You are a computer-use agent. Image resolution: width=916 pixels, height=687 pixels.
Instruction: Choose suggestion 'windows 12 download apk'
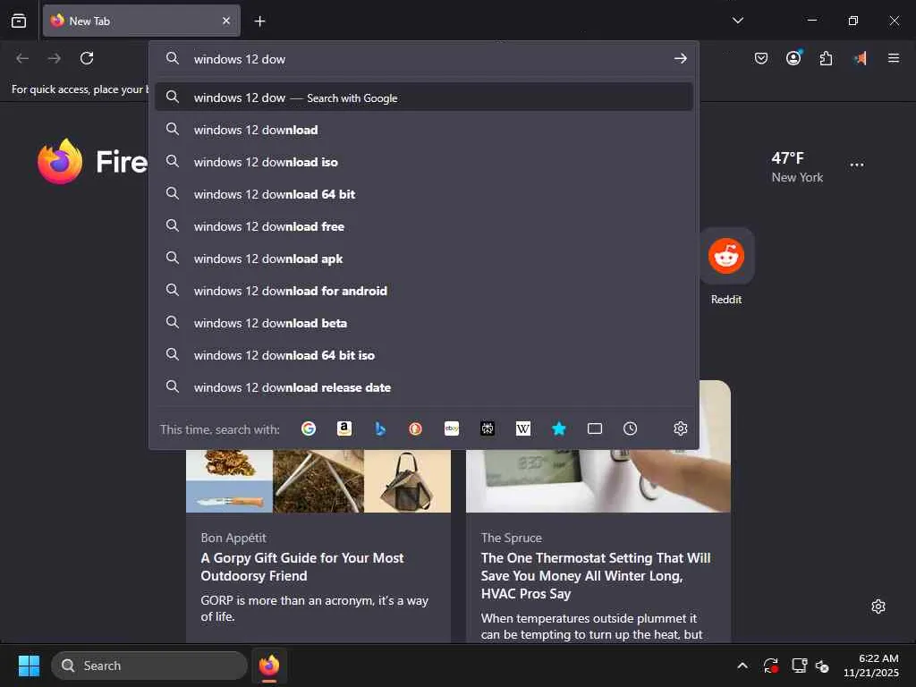click(x=424, y=259)
